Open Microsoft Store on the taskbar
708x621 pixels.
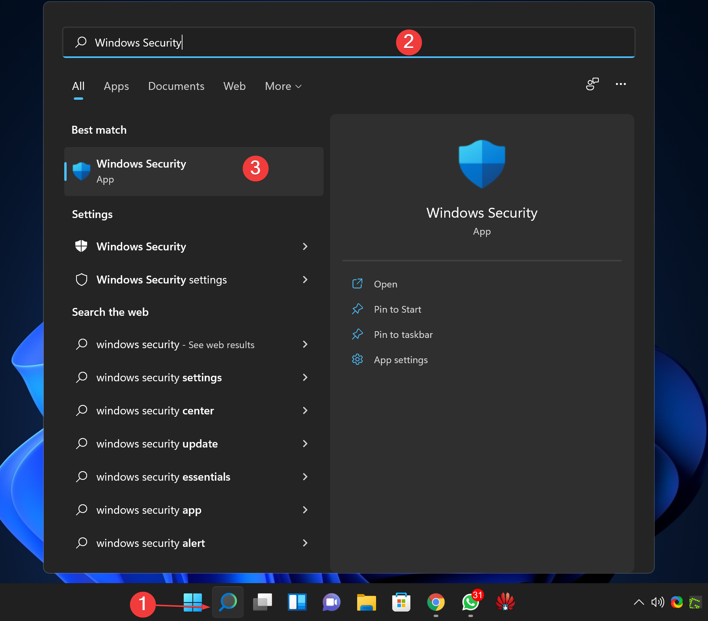pos(401,602)
